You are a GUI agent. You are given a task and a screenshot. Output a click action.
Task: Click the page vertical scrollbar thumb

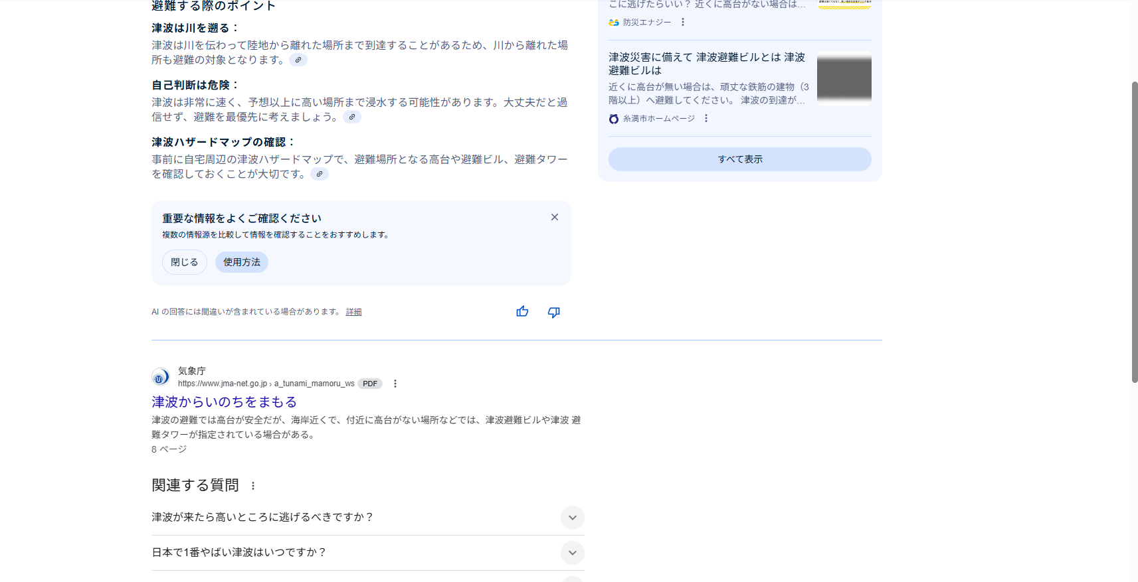(x=1134, y=232)
